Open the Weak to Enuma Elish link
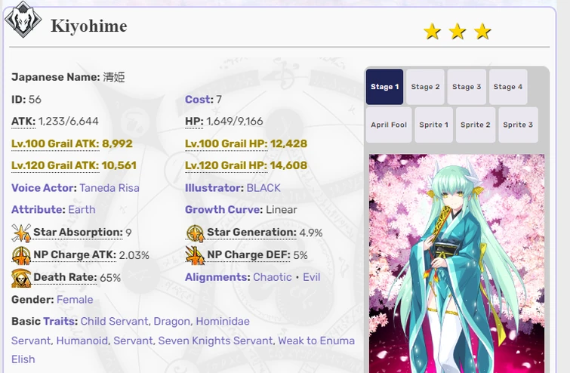Screen dimensions: 570x373 316,341
